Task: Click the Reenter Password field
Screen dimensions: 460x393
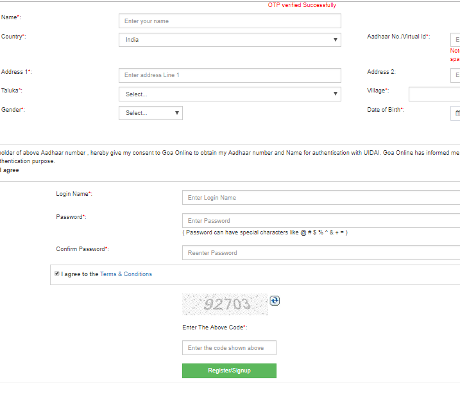Action: point(321,253)
